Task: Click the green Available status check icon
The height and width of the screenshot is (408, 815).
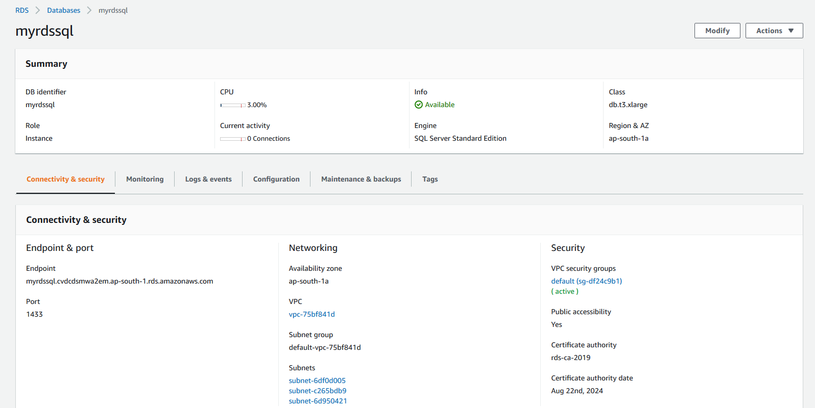Action: click(x=418, y=105)
